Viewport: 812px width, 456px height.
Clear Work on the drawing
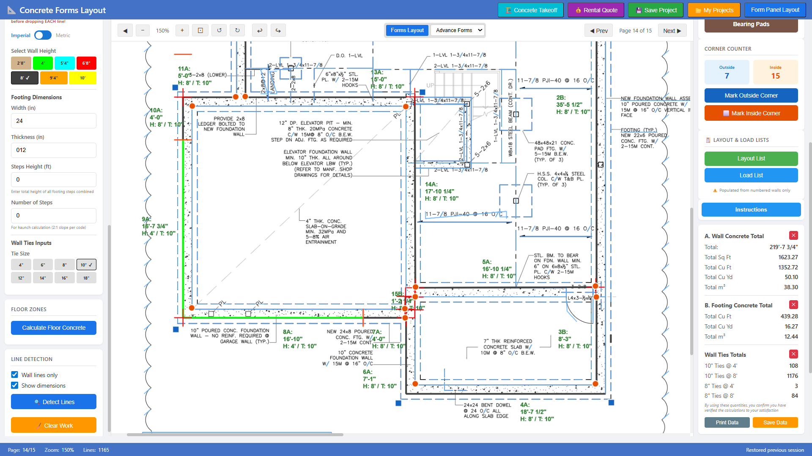pyautogui.click(x=54, y=425)
